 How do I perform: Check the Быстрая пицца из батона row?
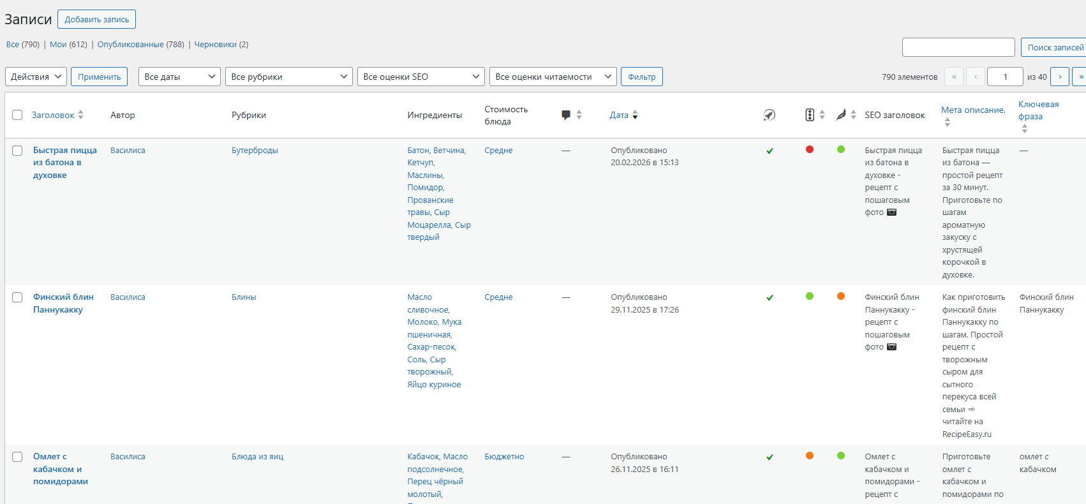17,151
